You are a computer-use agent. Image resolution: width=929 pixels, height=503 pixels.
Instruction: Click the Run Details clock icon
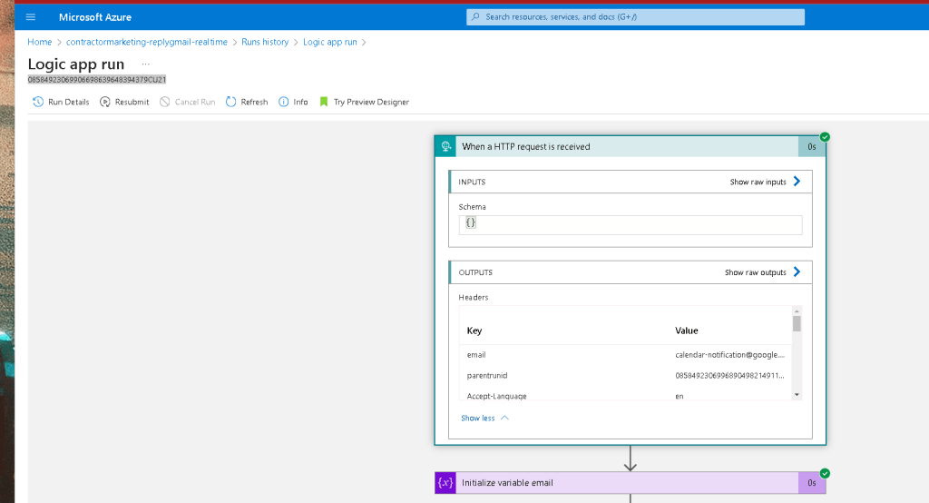[x=38, y=102]
